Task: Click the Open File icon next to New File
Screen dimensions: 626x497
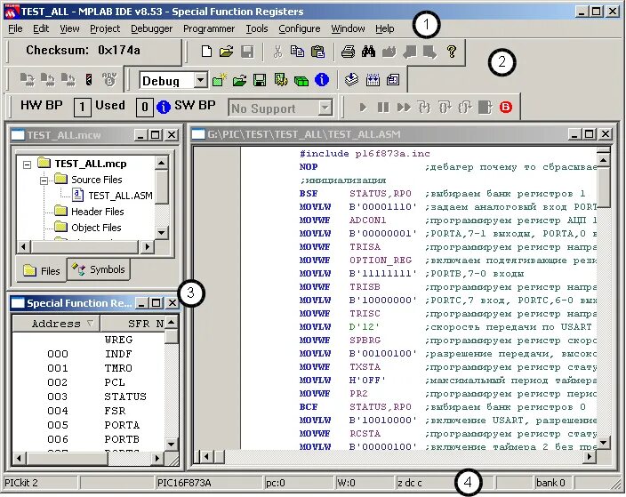Action: pos(227,52)
